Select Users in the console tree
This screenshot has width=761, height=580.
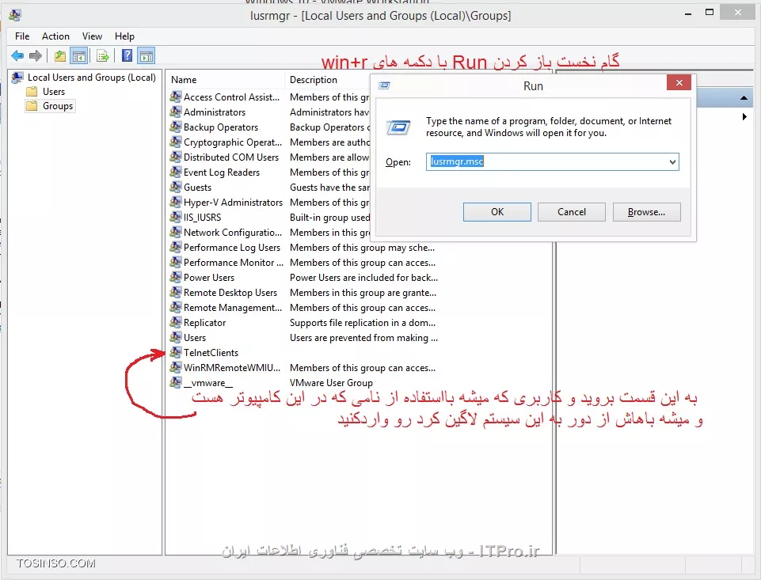(x=53, y=92)
